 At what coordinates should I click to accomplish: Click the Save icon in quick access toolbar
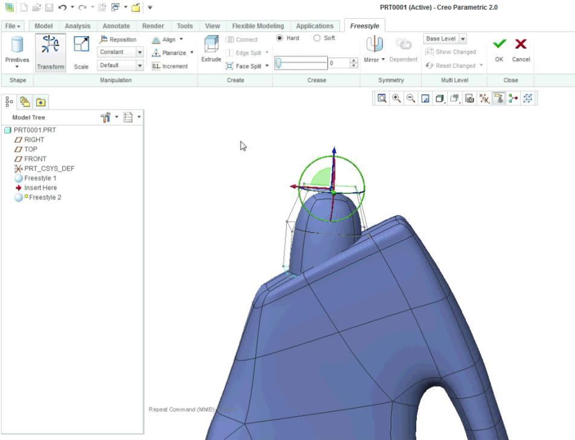(49, 7)
